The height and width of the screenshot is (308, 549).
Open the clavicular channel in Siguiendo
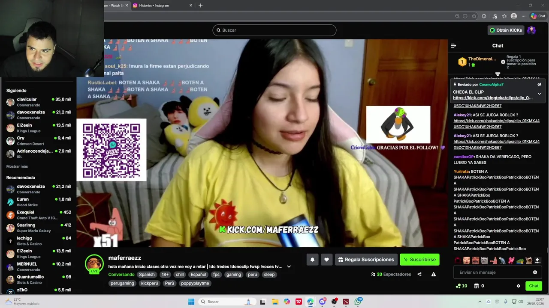[39, 102]
